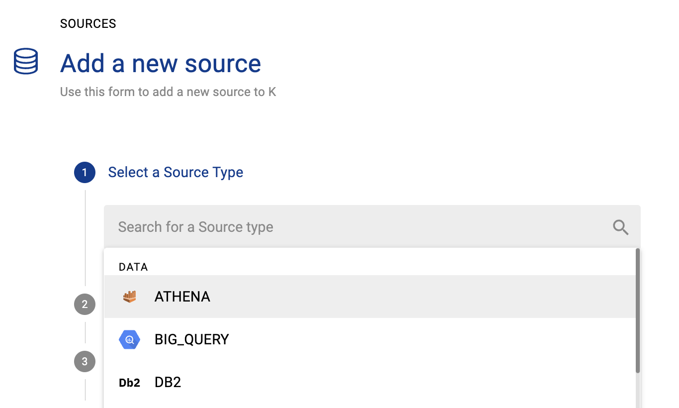Click the step 1 circle indicator
This screenshot has height=408, width=679.
click(x=85, y=173)
